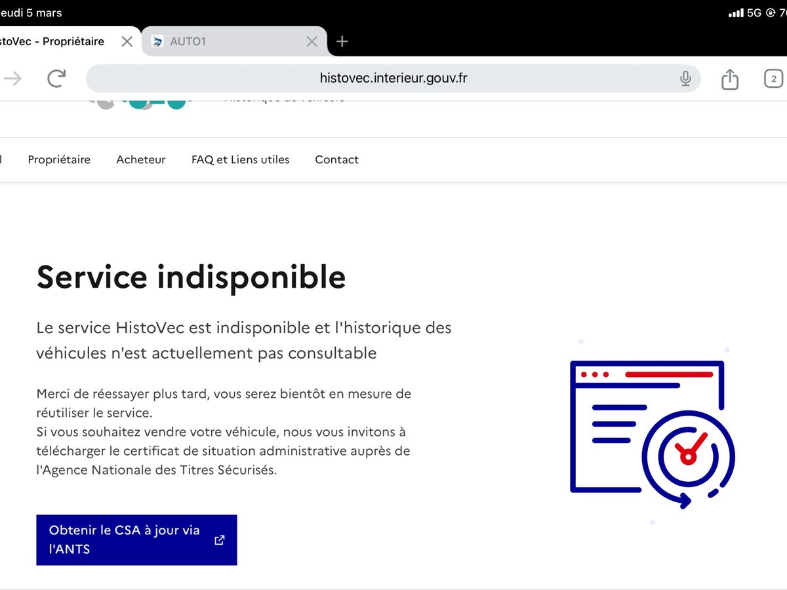
Task: Click the external link icon in CSA button
Action: (219, 540)
